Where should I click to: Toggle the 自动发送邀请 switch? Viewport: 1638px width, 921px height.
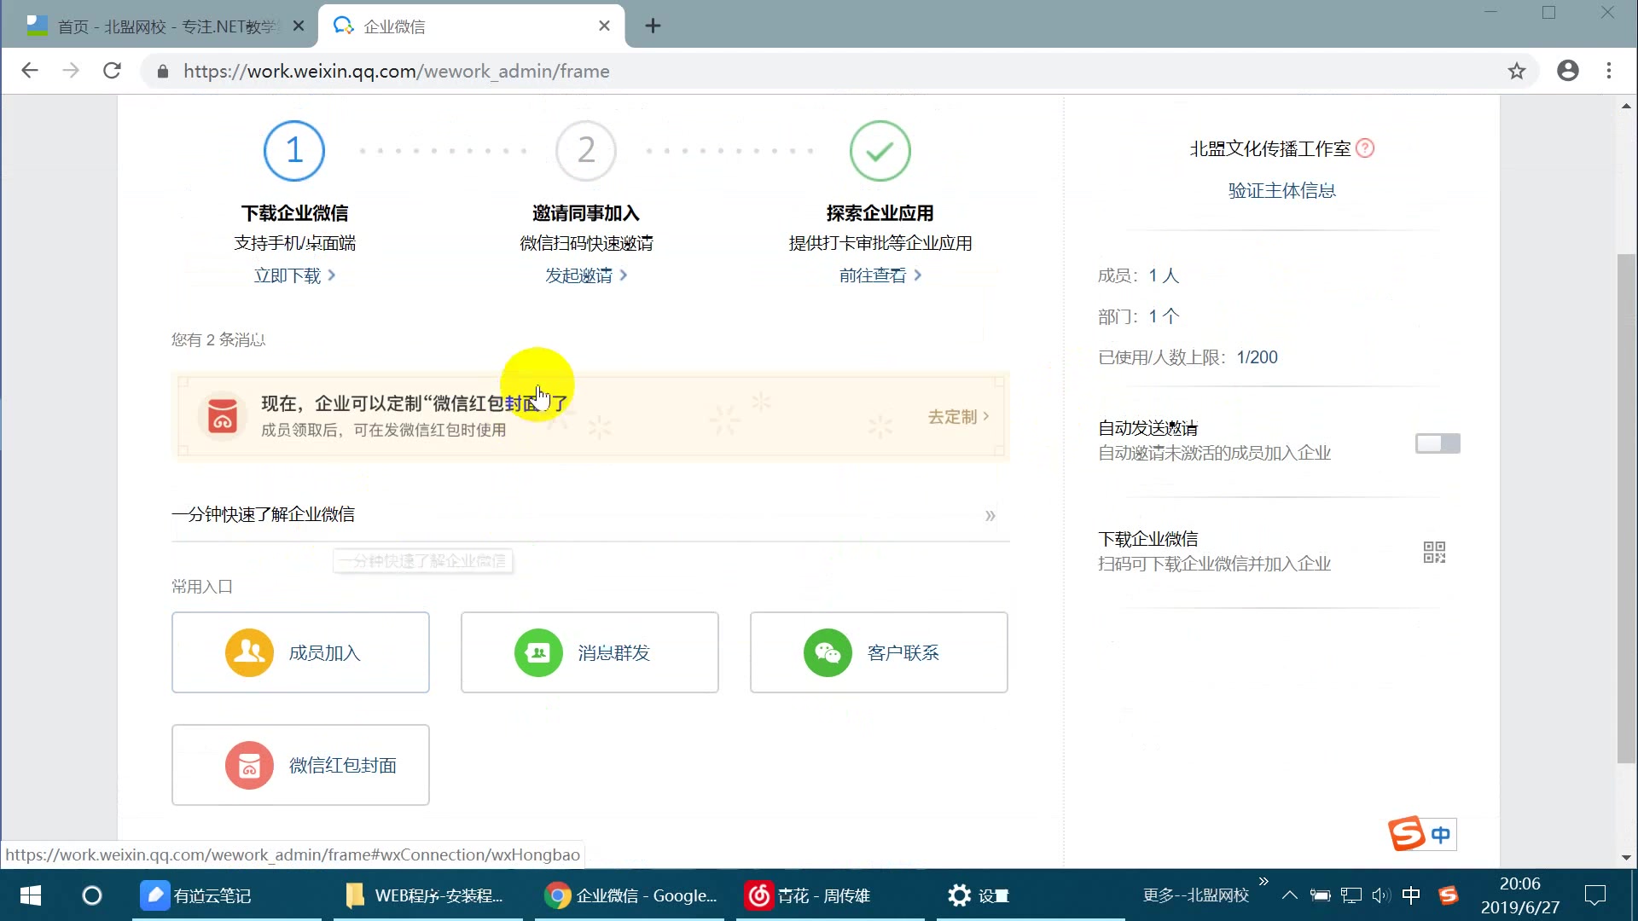(1438, 443)
